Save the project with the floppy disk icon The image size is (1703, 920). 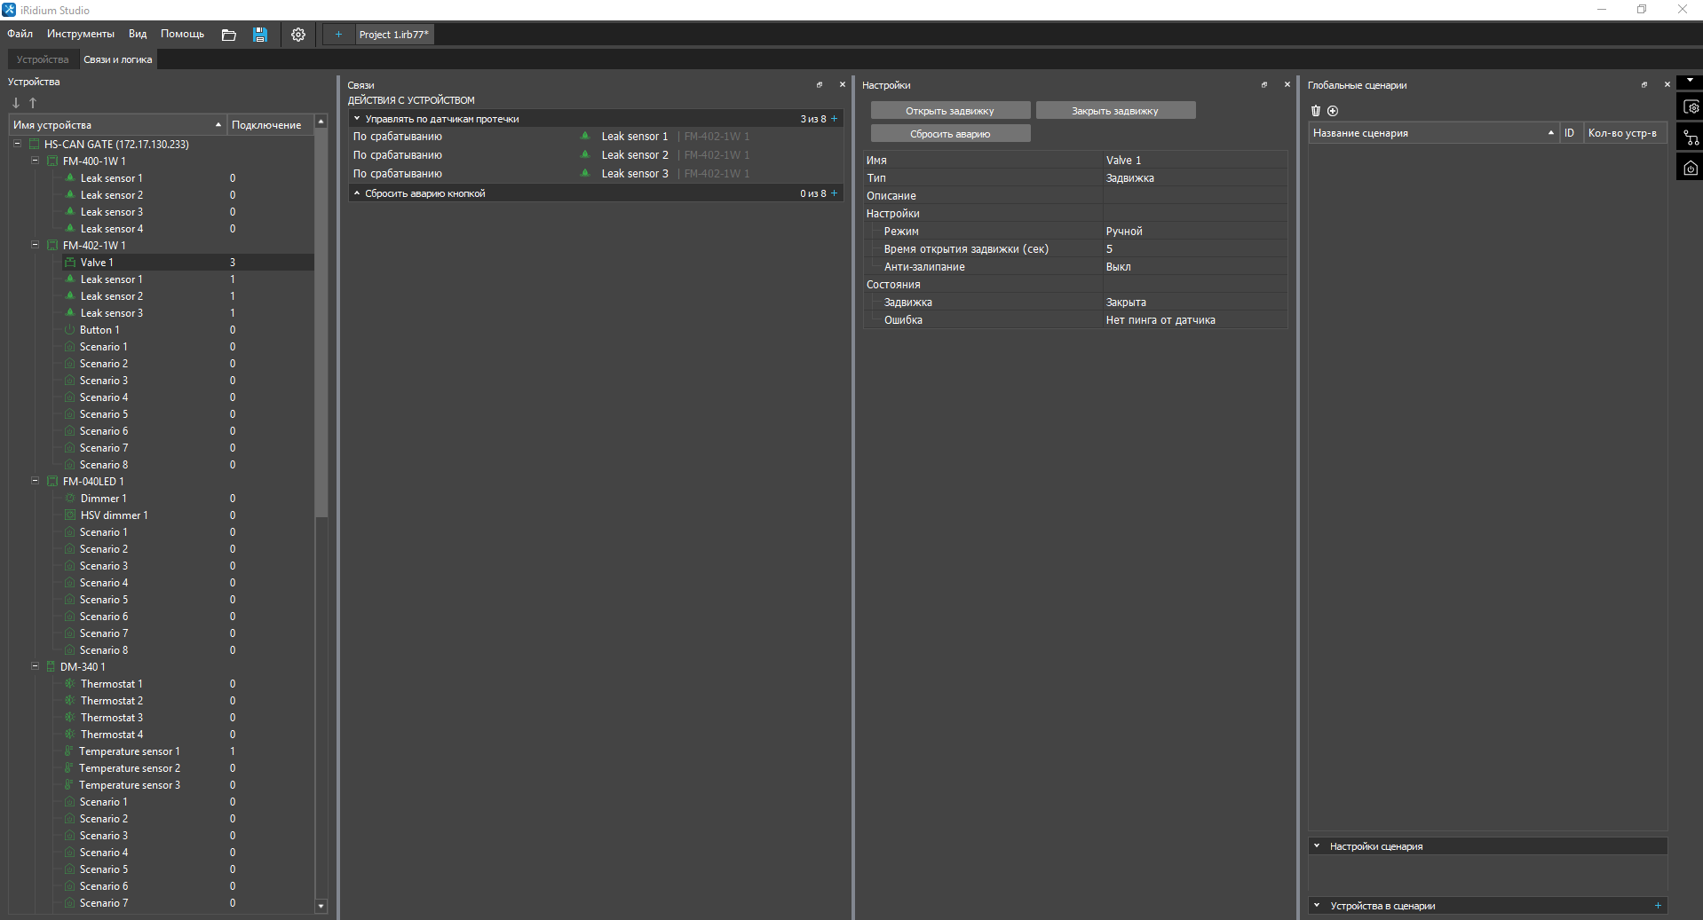click(x=260, y=35)
